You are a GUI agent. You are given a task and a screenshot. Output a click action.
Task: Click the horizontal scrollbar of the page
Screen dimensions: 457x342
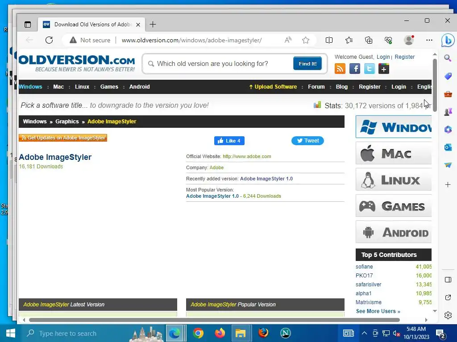coord(214,320)
